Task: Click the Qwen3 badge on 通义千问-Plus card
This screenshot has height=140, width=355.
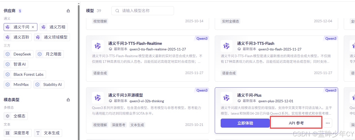Action: coord(331,90)
